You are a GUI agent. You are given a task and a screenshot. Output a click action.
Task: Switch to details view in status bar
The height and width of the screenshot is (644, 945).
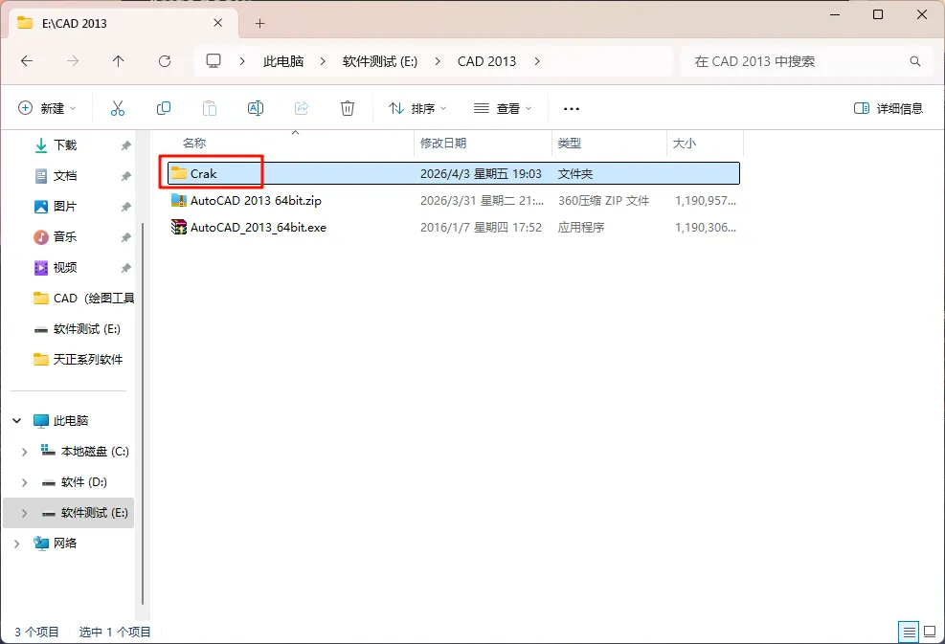[x=909, y=632]
